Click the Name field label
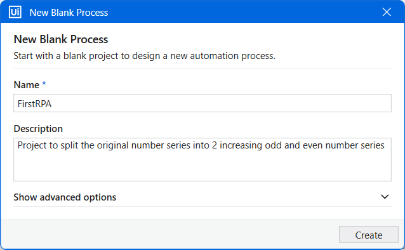This screenshot has height=250, width=405. click(27, 85)
